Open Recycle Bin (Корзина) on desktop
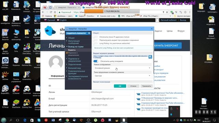 point(16,61)
